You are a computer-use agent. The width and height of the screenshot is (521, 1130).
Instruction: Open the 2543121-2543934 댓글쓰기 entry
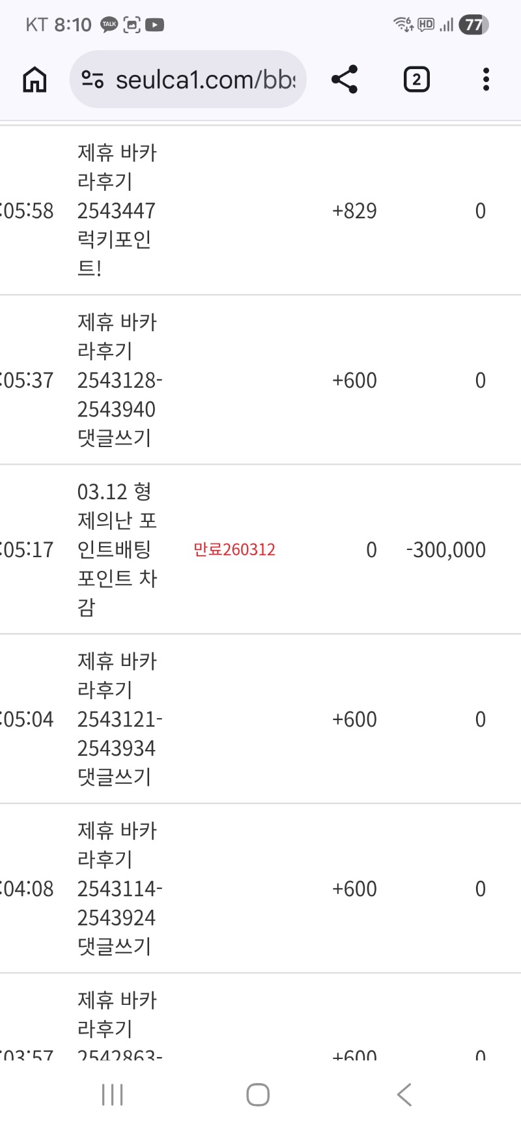click(119, 719)
